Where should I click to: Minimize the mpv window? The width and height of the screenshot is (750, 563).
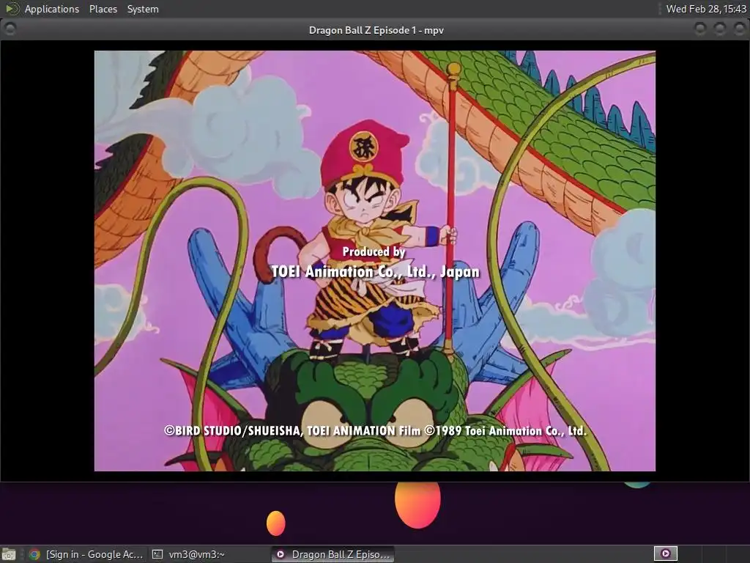tap(700, 29)
